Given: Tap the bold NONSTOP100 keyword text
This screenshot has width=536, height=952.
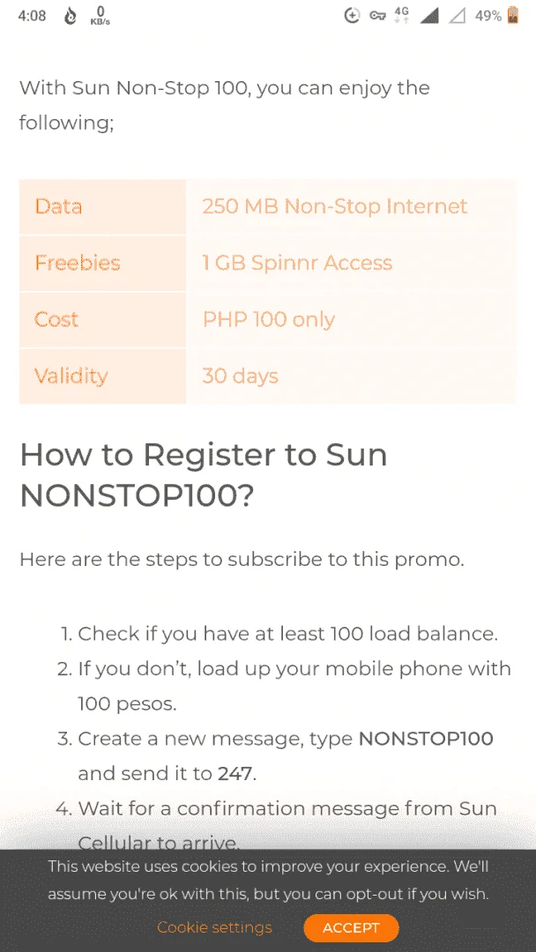Looking at the screenshot, I should [426, 739].
